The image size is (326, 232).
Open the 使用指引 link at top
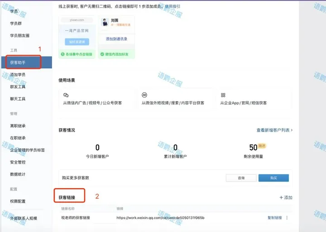(172, 7)
